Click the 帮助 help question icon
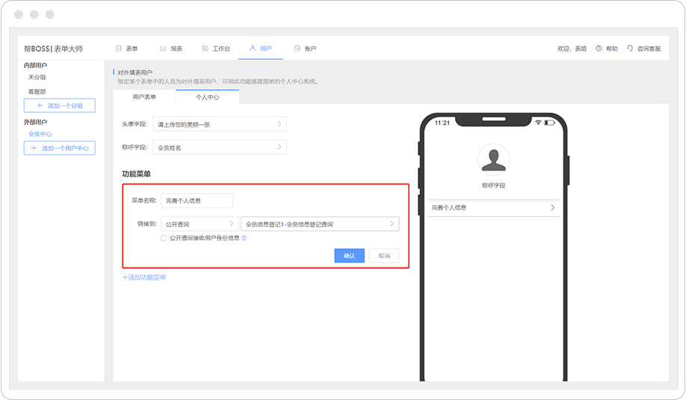This screenshot has height=400, width=686. tap(599, 49)
